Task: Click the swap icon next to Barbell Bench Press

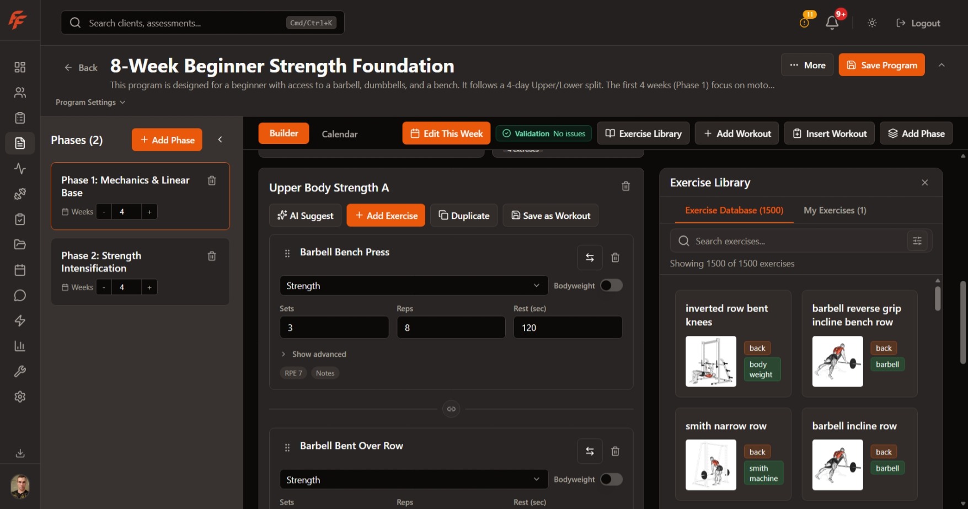Action: [590, 257]
